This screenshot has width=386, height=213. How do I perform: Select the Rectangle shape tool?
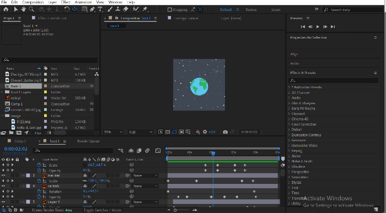(84, 9)
